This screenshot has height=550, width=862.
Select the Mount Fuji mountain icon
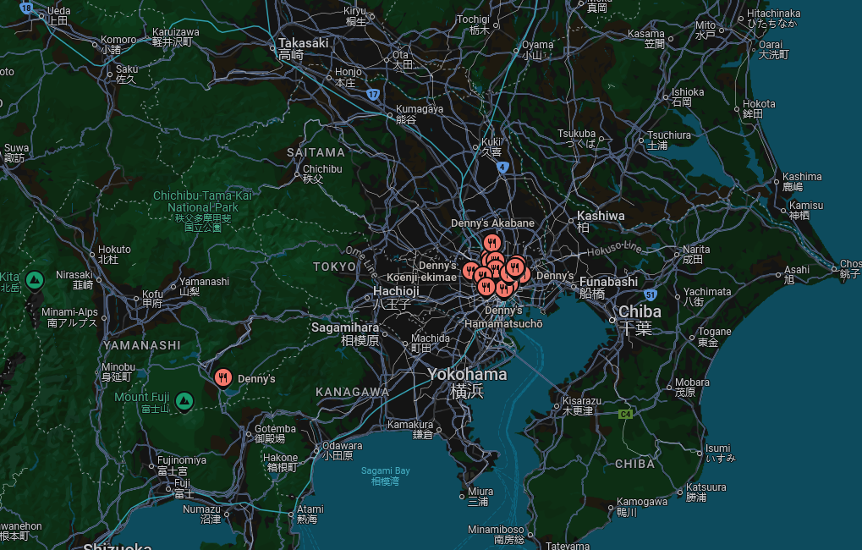click(x=185, y=400)
